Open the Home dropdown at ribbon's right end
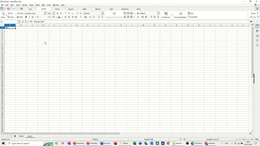Screen dimensions: 260x146 pos(255,13)
